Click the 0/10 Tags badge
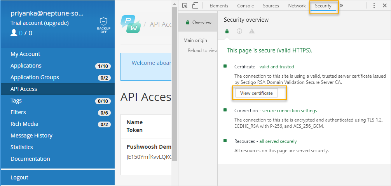391x186 pixels. coord(103,101)
